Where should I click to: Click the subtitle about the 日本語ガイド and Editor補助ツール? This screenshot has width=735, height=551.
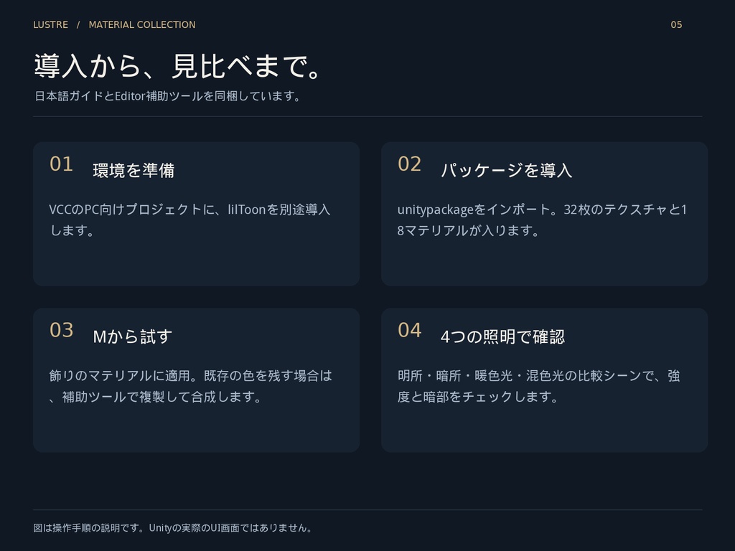(x=167, y=96)
